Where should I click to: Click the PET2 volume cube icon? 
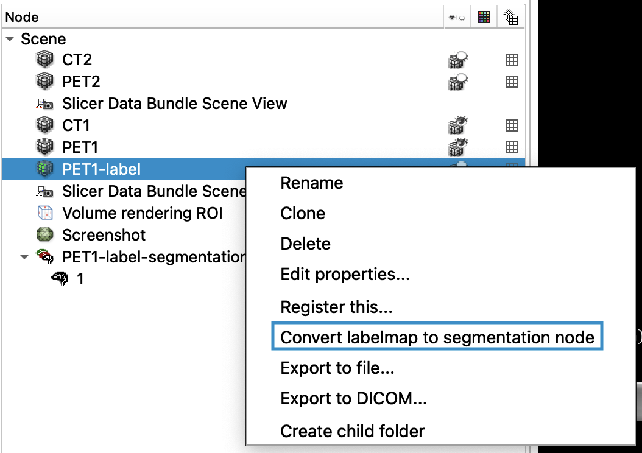click(x=44, y=81)
